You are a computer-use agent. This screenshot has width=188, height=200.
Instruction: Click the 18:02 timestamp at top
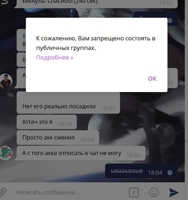[166, 3]
